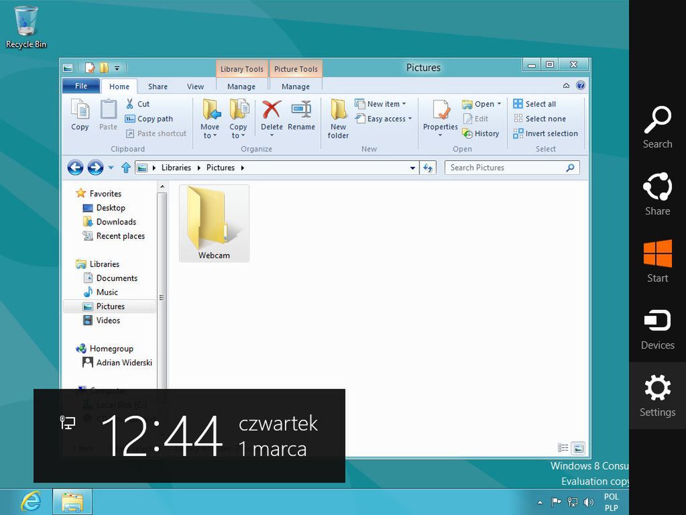This screenshot has width=686, height=515.
Task: Open the Delete options dropdown arrow
Action: pos(272,135)
